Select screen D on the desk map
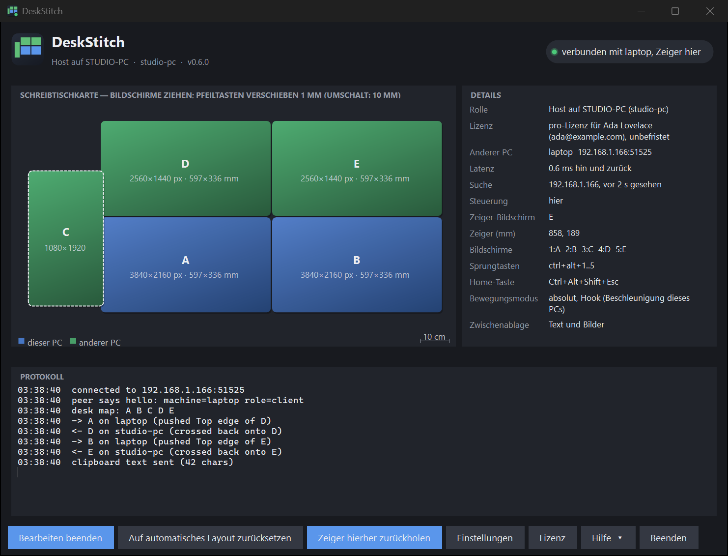The height and width of the screenshot is (556, 728). (186, 168)
